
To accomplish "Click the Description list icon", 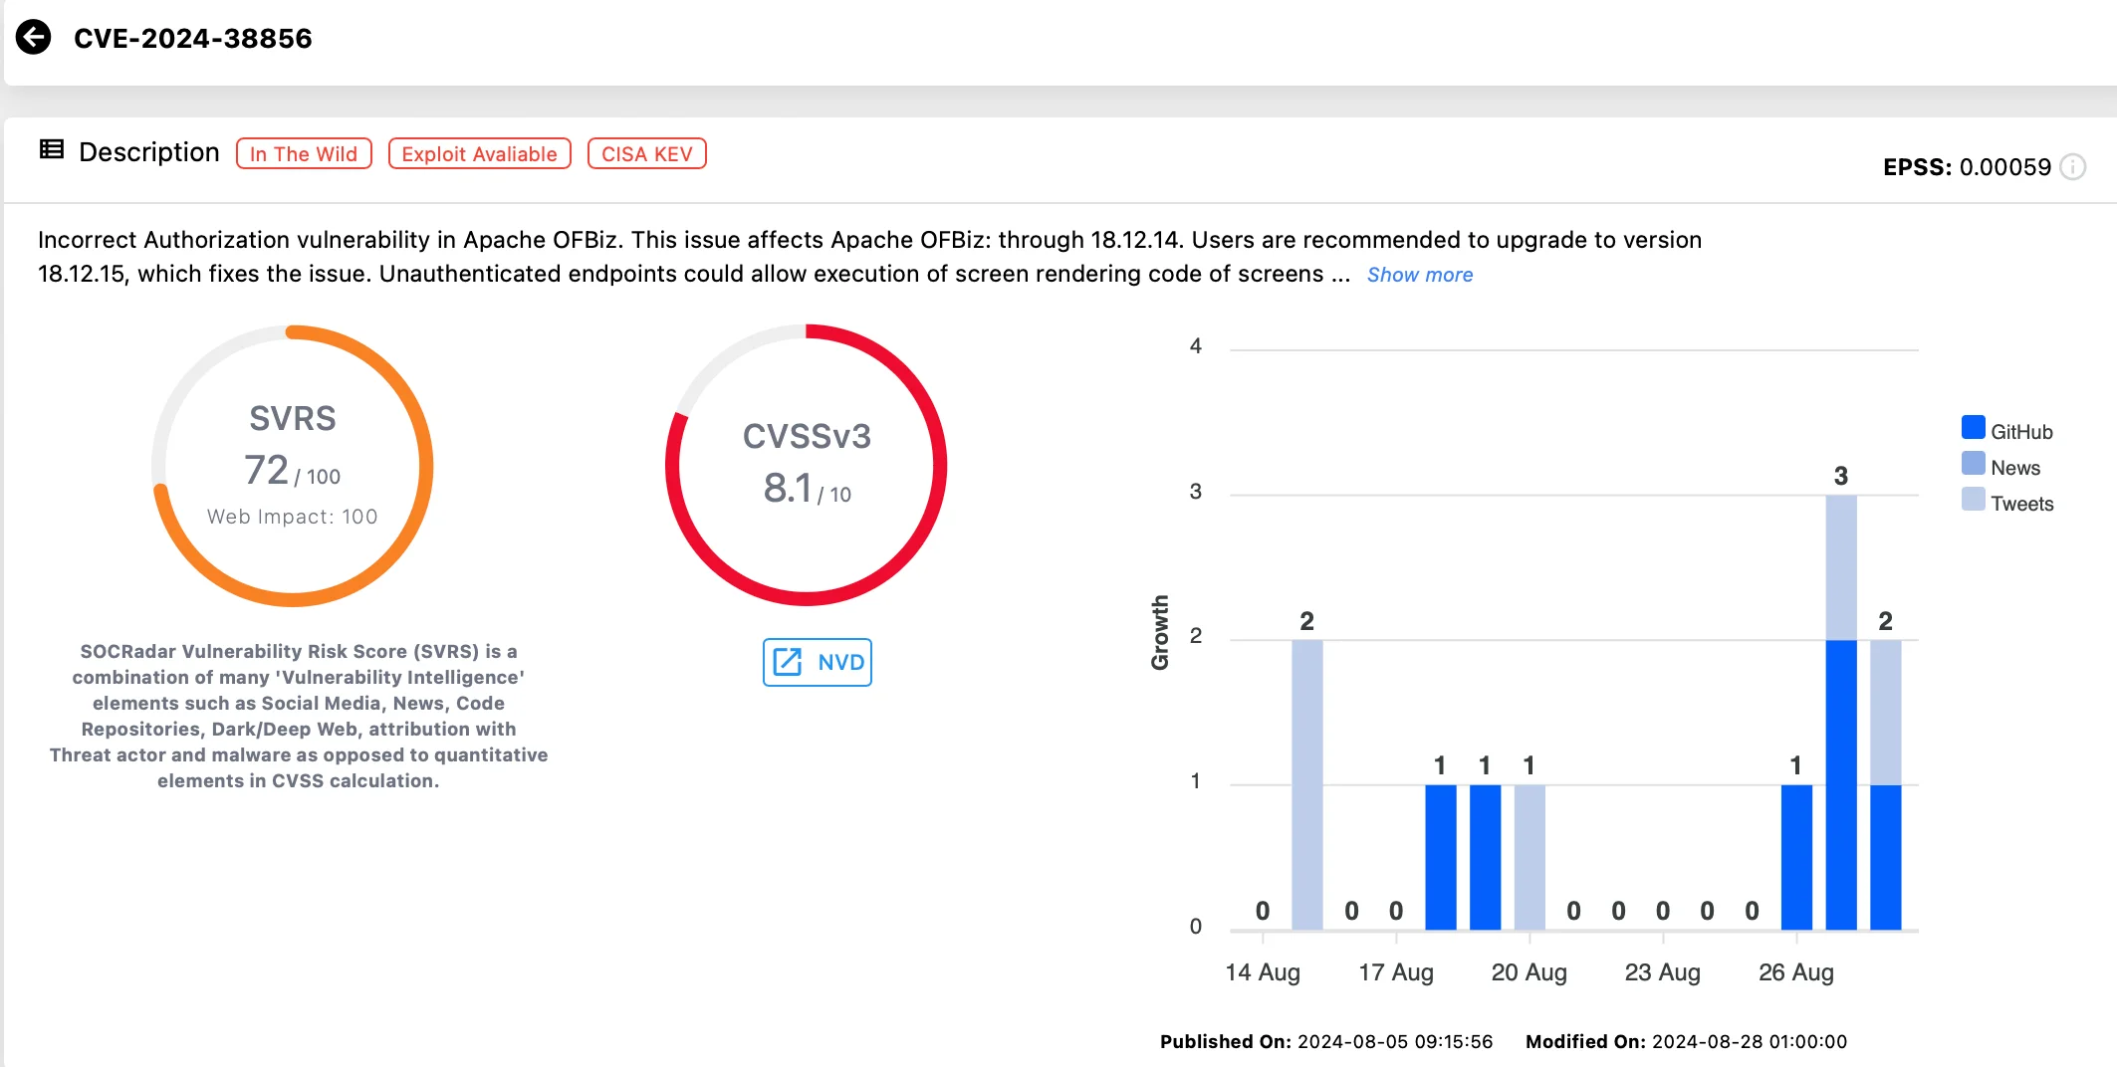I will tap(52, 150).
